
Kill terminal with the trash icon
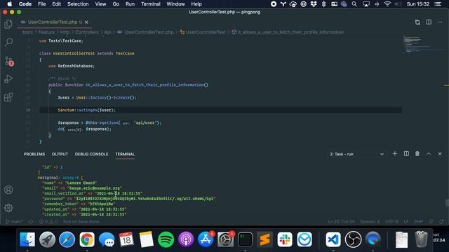[417, 154]
